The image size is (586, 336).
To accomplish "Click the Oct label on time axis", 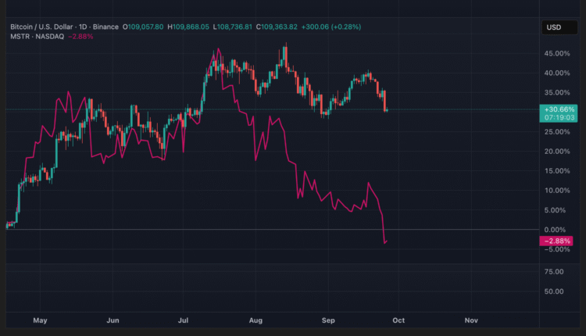I will (398, 320).
